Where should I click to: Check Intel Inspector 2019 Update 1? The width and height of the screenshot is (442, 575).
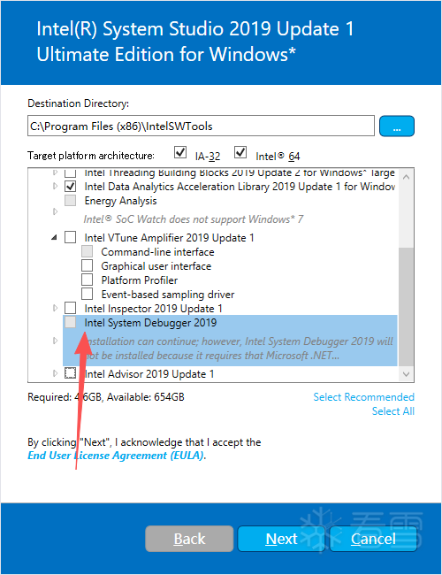(71, 308)
